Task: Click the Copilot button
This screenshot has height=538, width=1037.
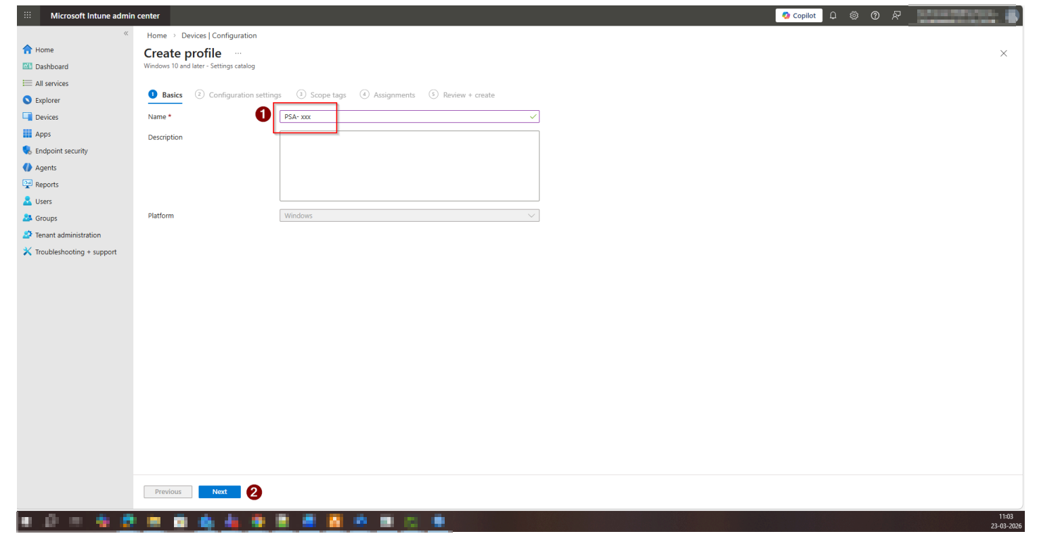Action: 799,16
